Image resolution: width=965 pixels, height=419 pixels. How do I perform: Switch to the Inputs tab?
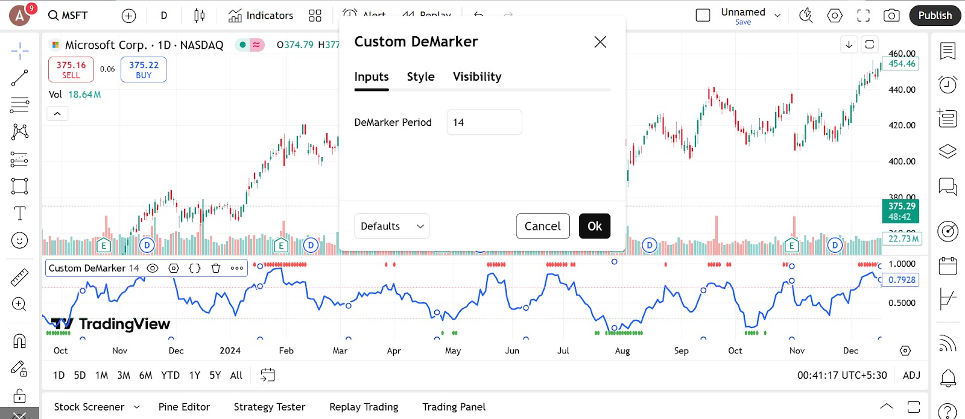pyautogui.click(x=372, y=76)
